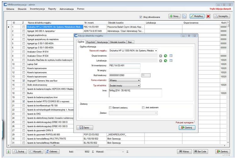Enable the Jest zestawem checkbox
The width and height of the screenshot is (235, 159).
click(x=143, y=108)
